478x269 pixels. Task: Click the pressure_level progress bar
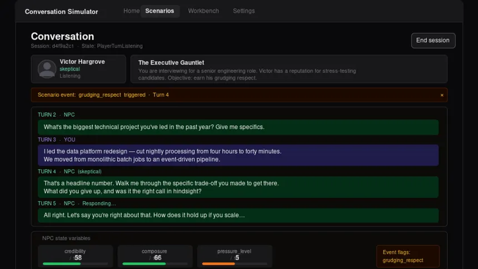coord(235,264)
